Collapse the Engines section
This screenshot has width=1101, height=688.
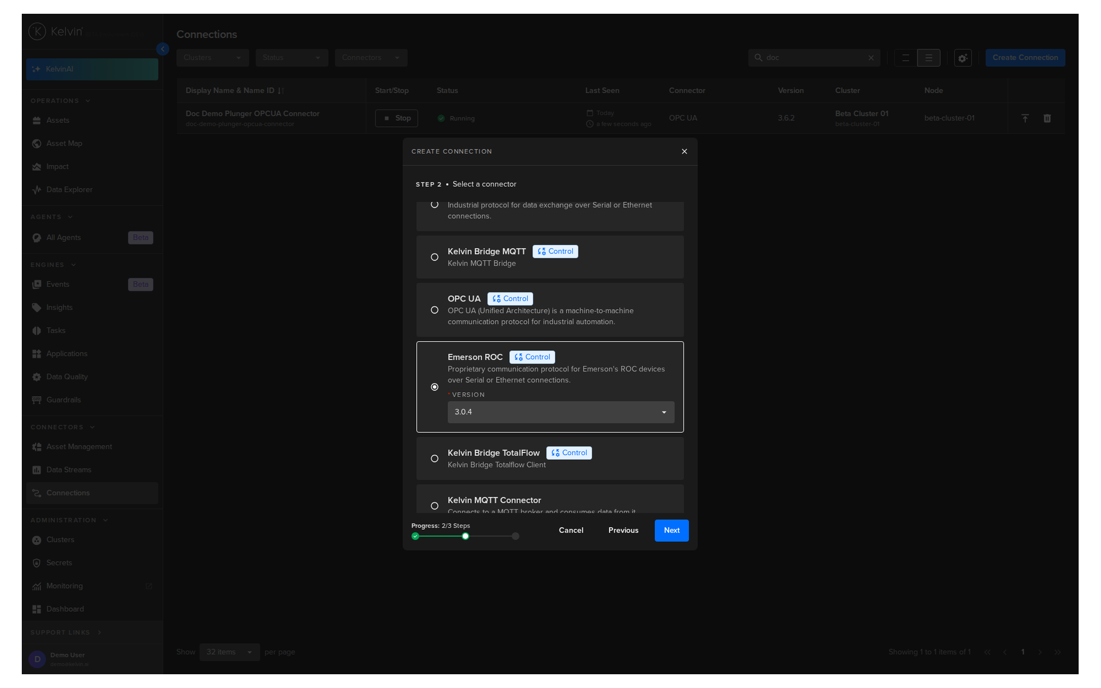[x=73, y=265]
